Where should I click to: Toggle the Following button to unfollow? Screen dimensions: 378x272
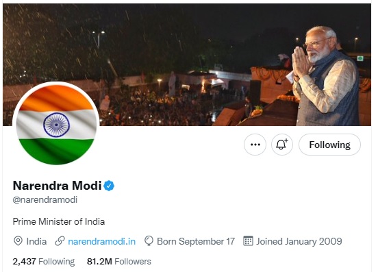tap(329, 145)
